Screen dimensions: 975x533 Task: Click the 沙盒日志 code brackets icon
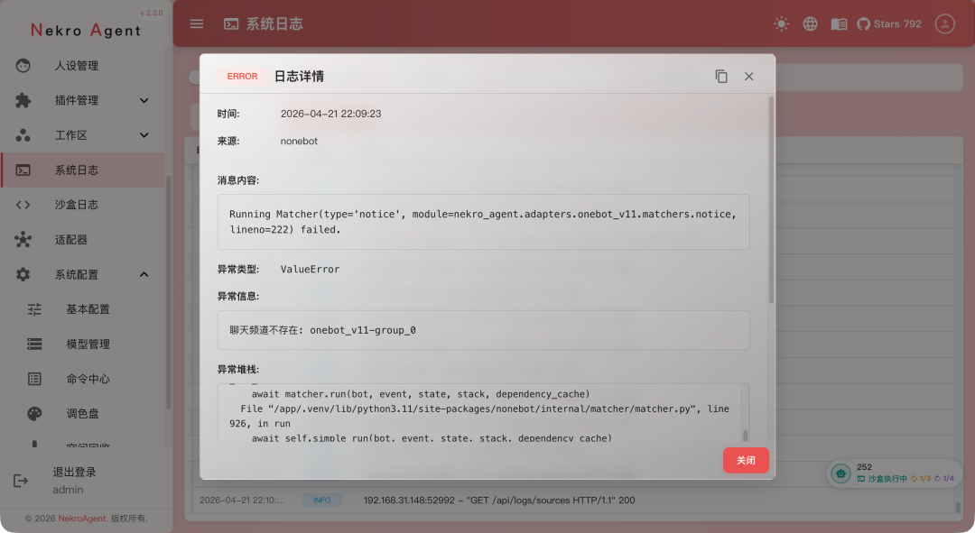click(x=23, y=205)
